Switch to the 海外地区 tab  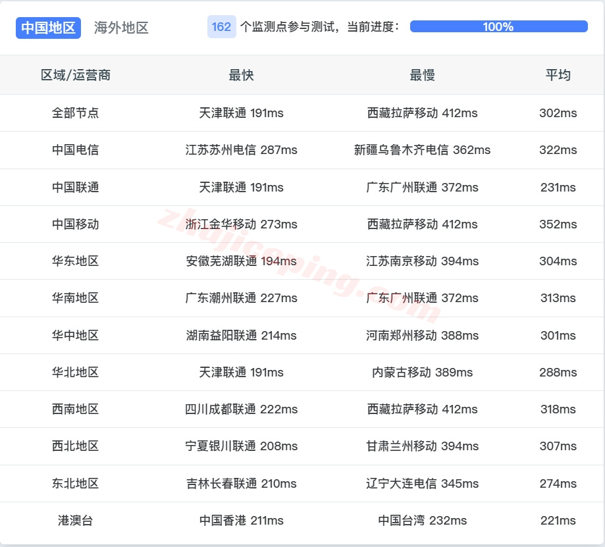click(x=121, y=28)
